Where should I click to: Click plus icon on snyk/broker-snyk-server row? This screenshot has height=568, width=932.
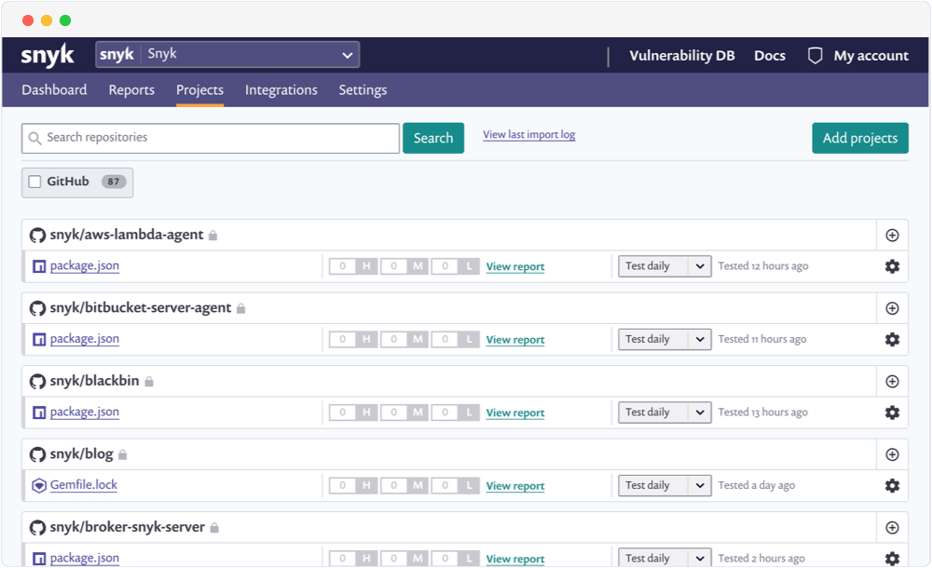coord(892,528)
